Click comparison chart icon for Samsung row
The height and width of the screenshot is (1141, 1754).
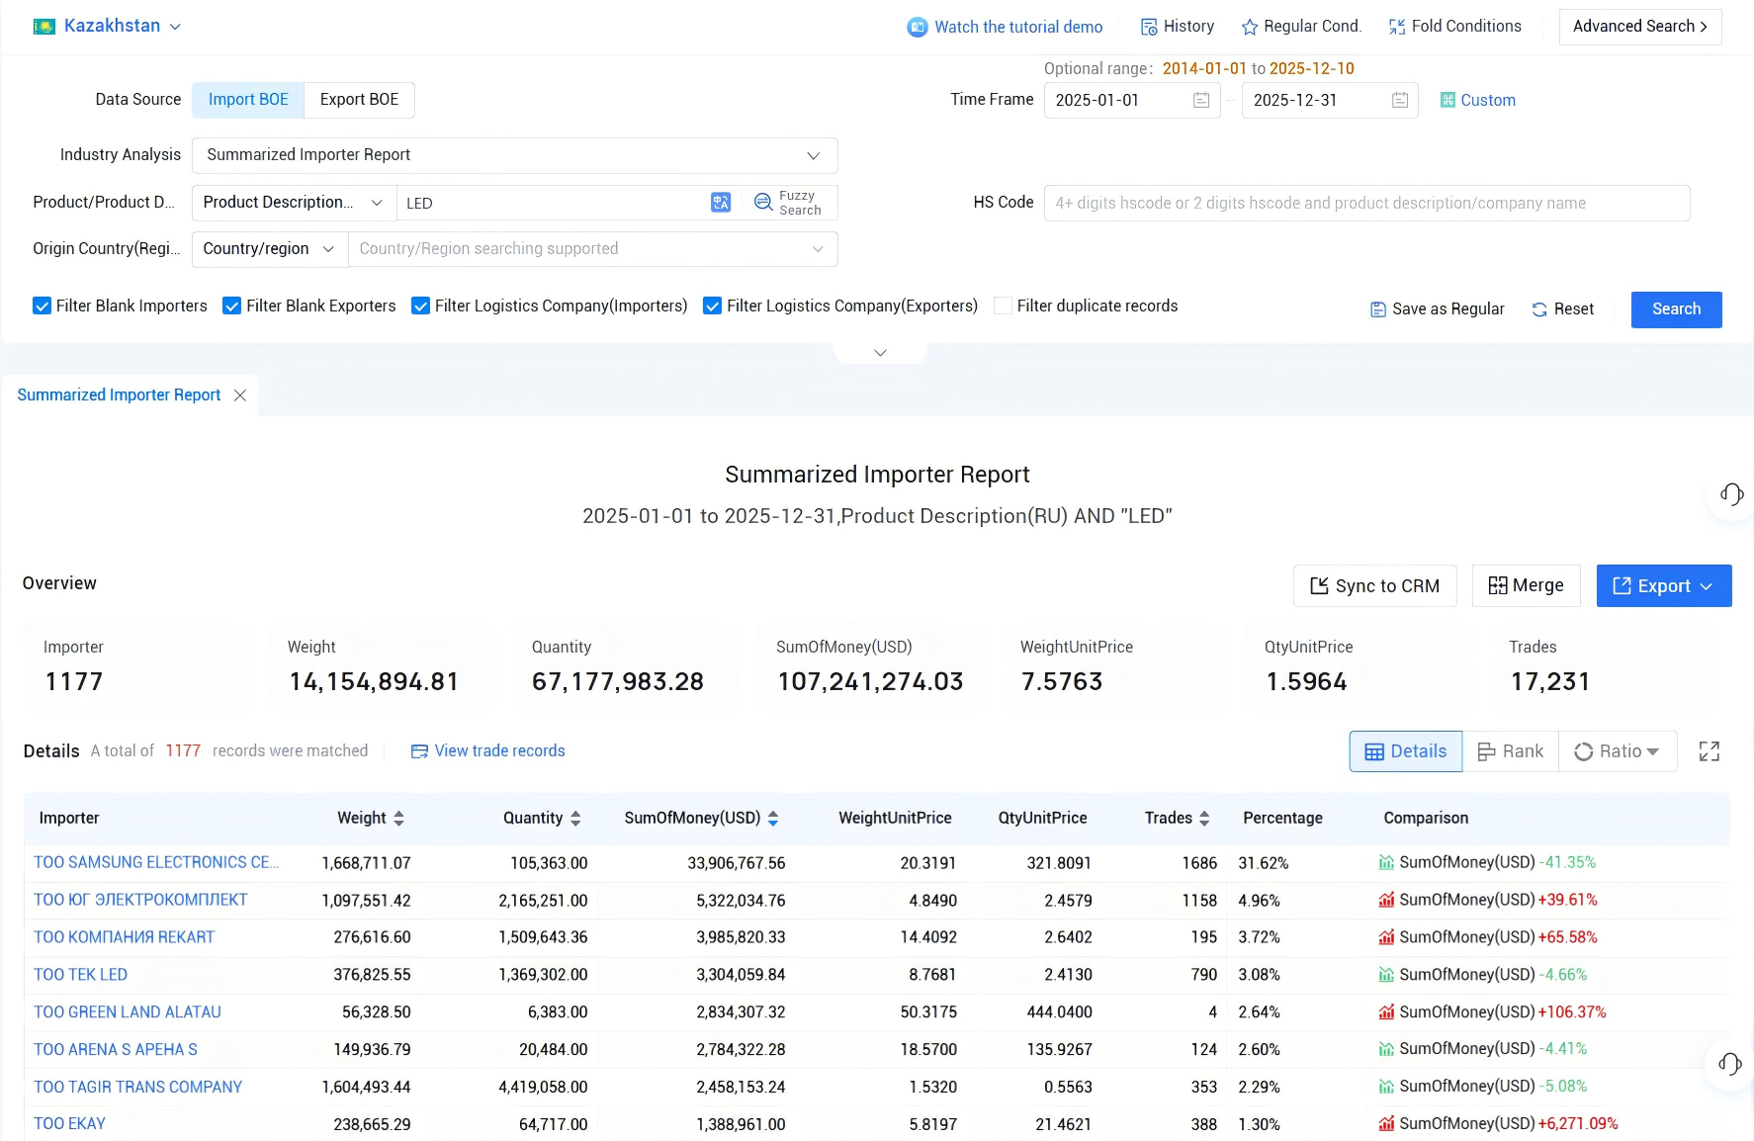pos(1387,863)
